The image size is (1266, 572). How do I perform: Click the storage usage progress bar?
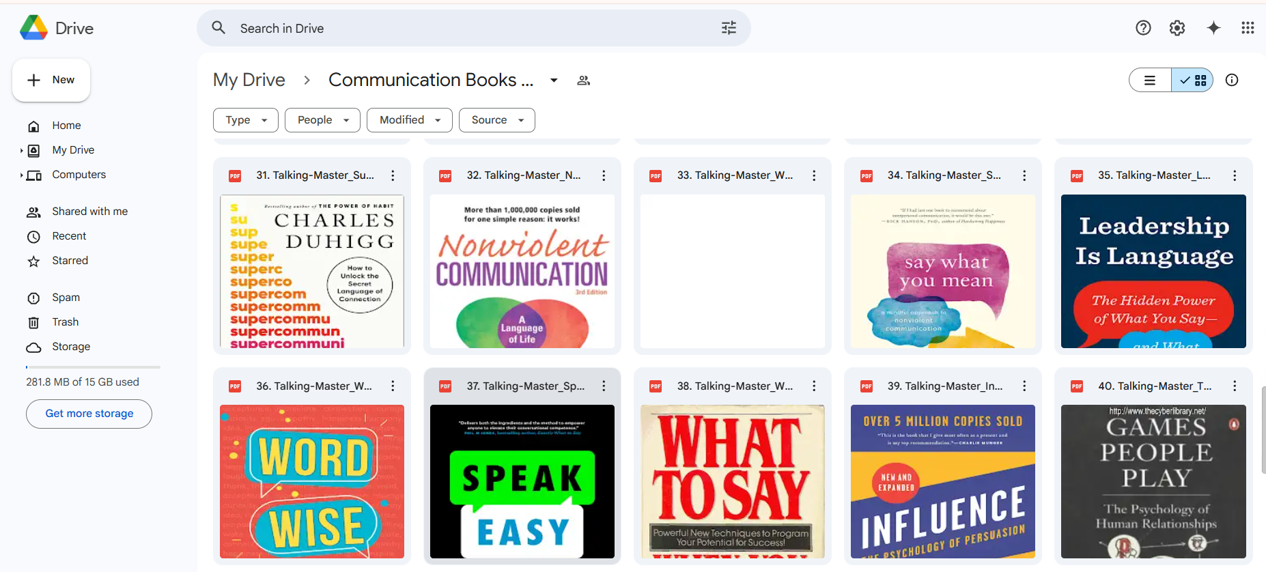[93, 367]
